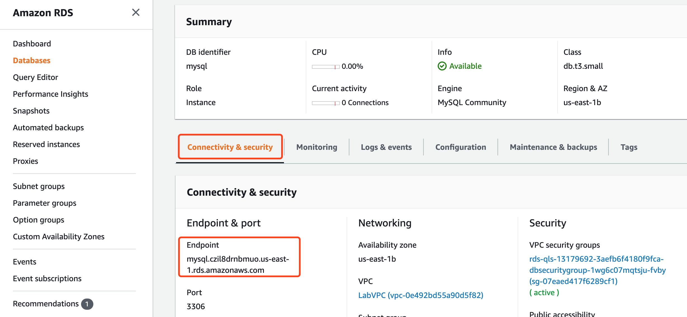
Task: Open Snapshots in the navigation
Action: click(x=31, y=111)
